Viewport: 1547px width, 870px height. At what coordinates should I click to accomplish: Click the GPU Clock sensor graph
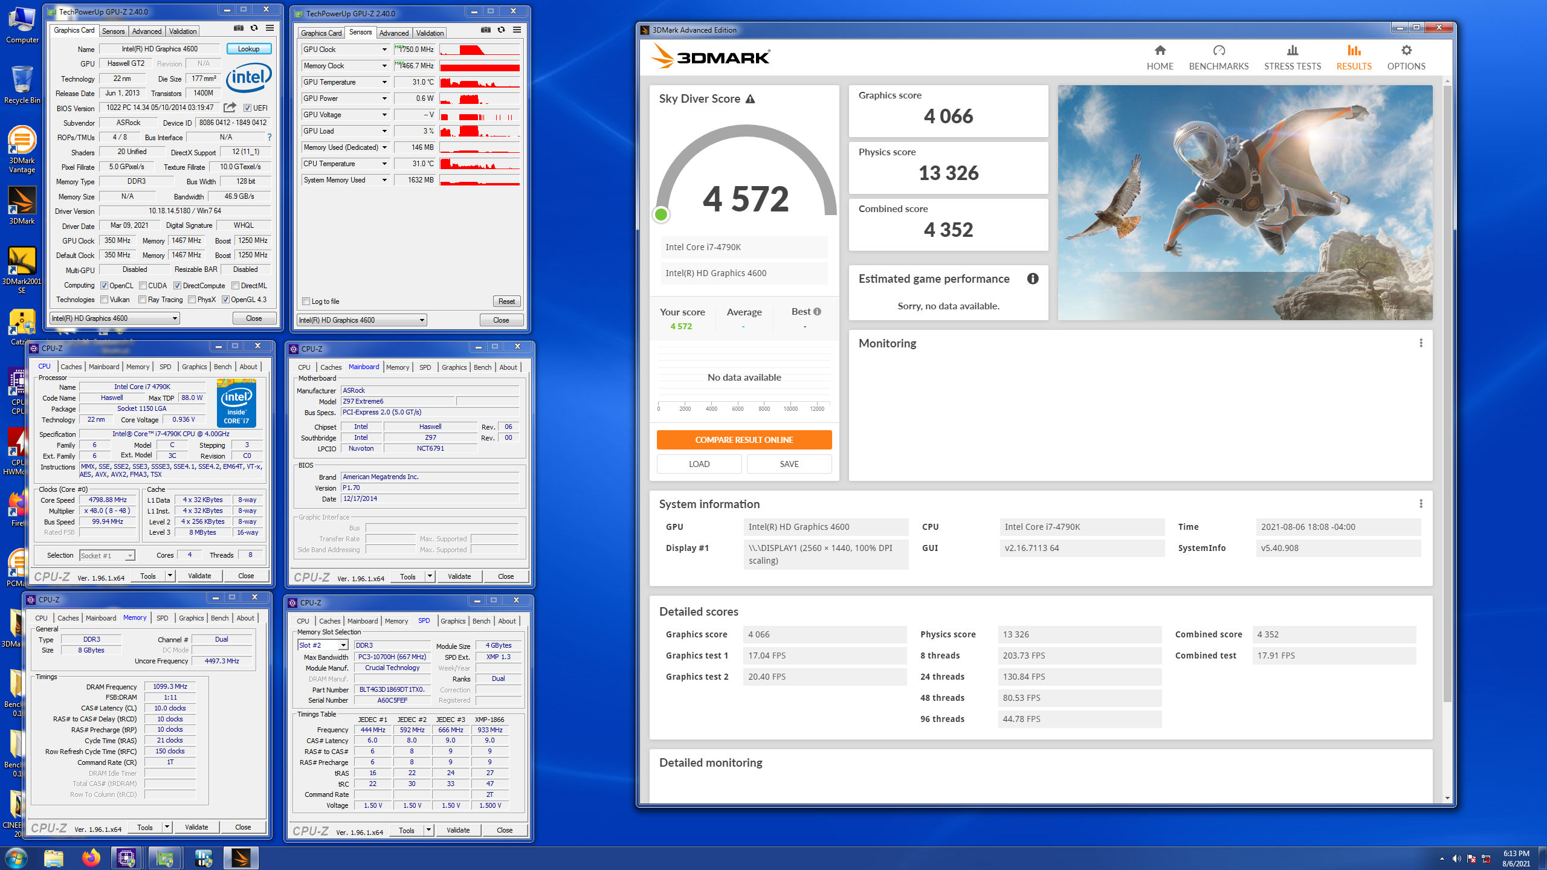pos(479,50)
